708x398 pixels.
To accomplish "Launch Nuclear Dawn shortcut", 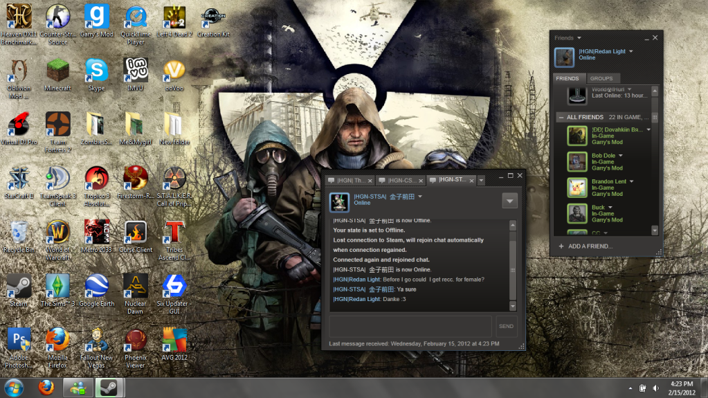I will [x=136, y=293].
